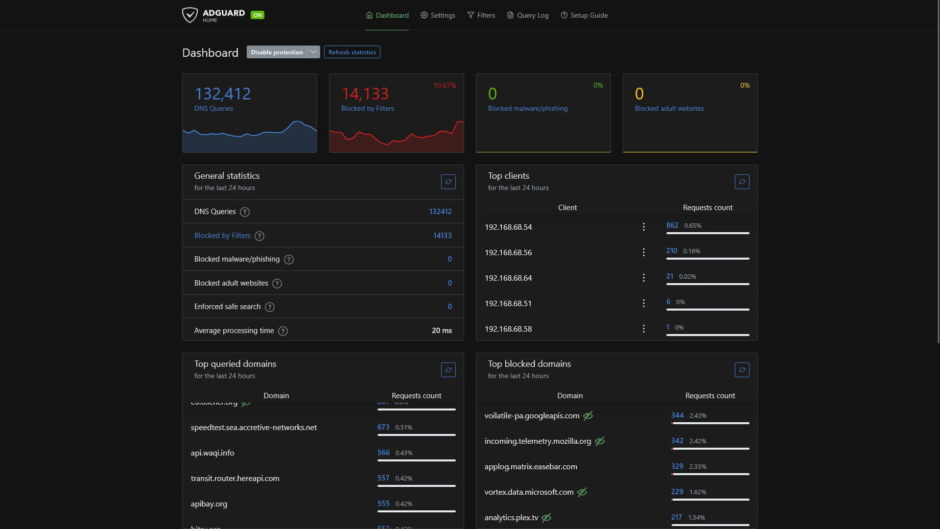The image size is (940, 529).
Task: Open options menu for client 192.168.68.56
Action: (x=644, y=252)
